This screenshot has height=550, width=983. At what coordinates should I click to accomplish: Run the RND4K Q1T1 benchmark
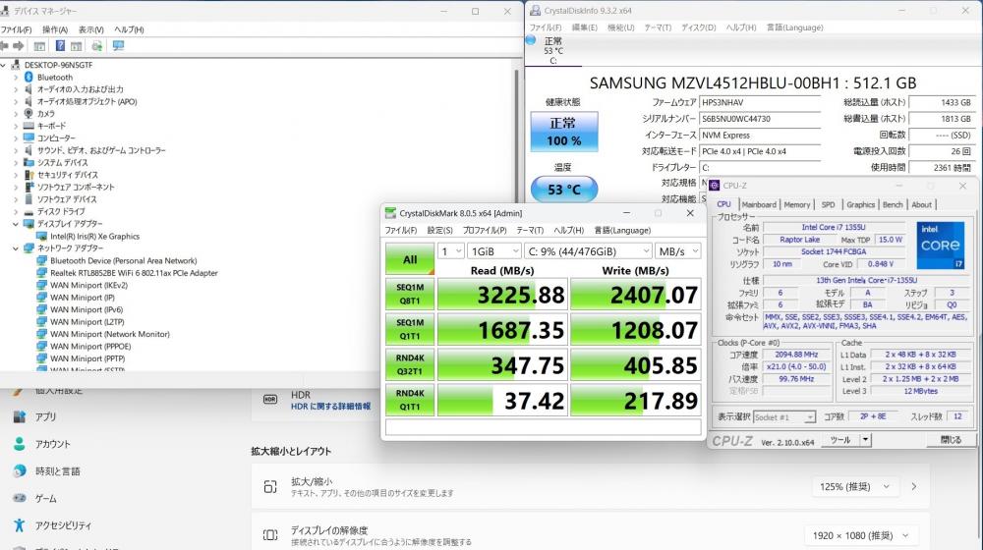coord(409,400)
